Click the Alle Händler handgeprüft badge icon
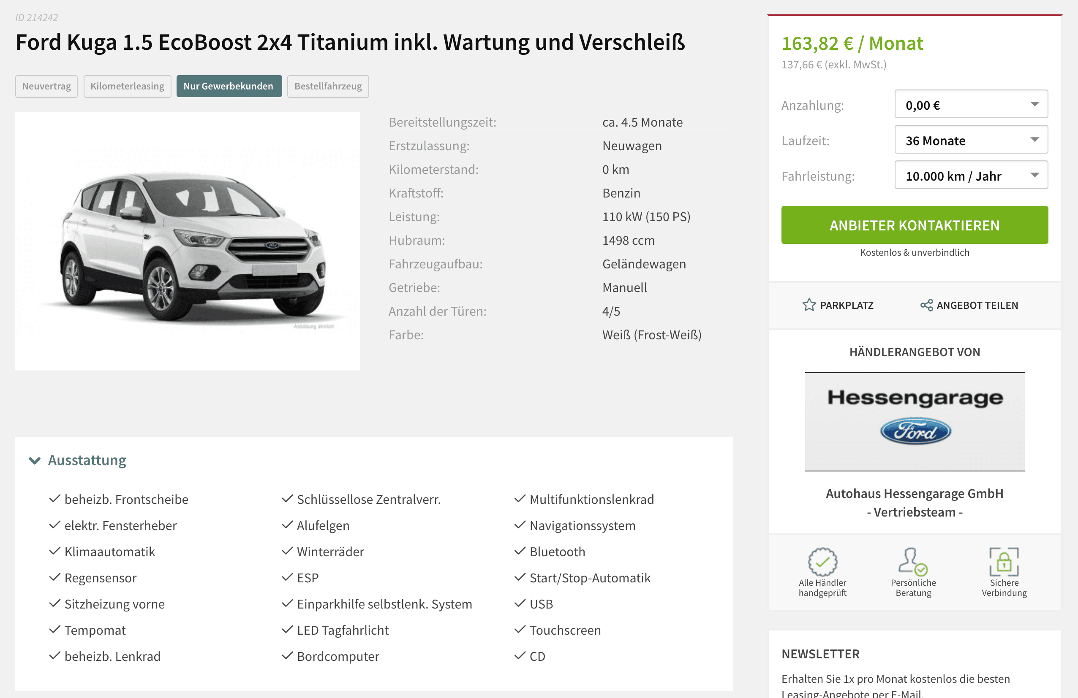Image resolution: width=1078 pixels, height=698 pixels. click(x=822, y=561)
